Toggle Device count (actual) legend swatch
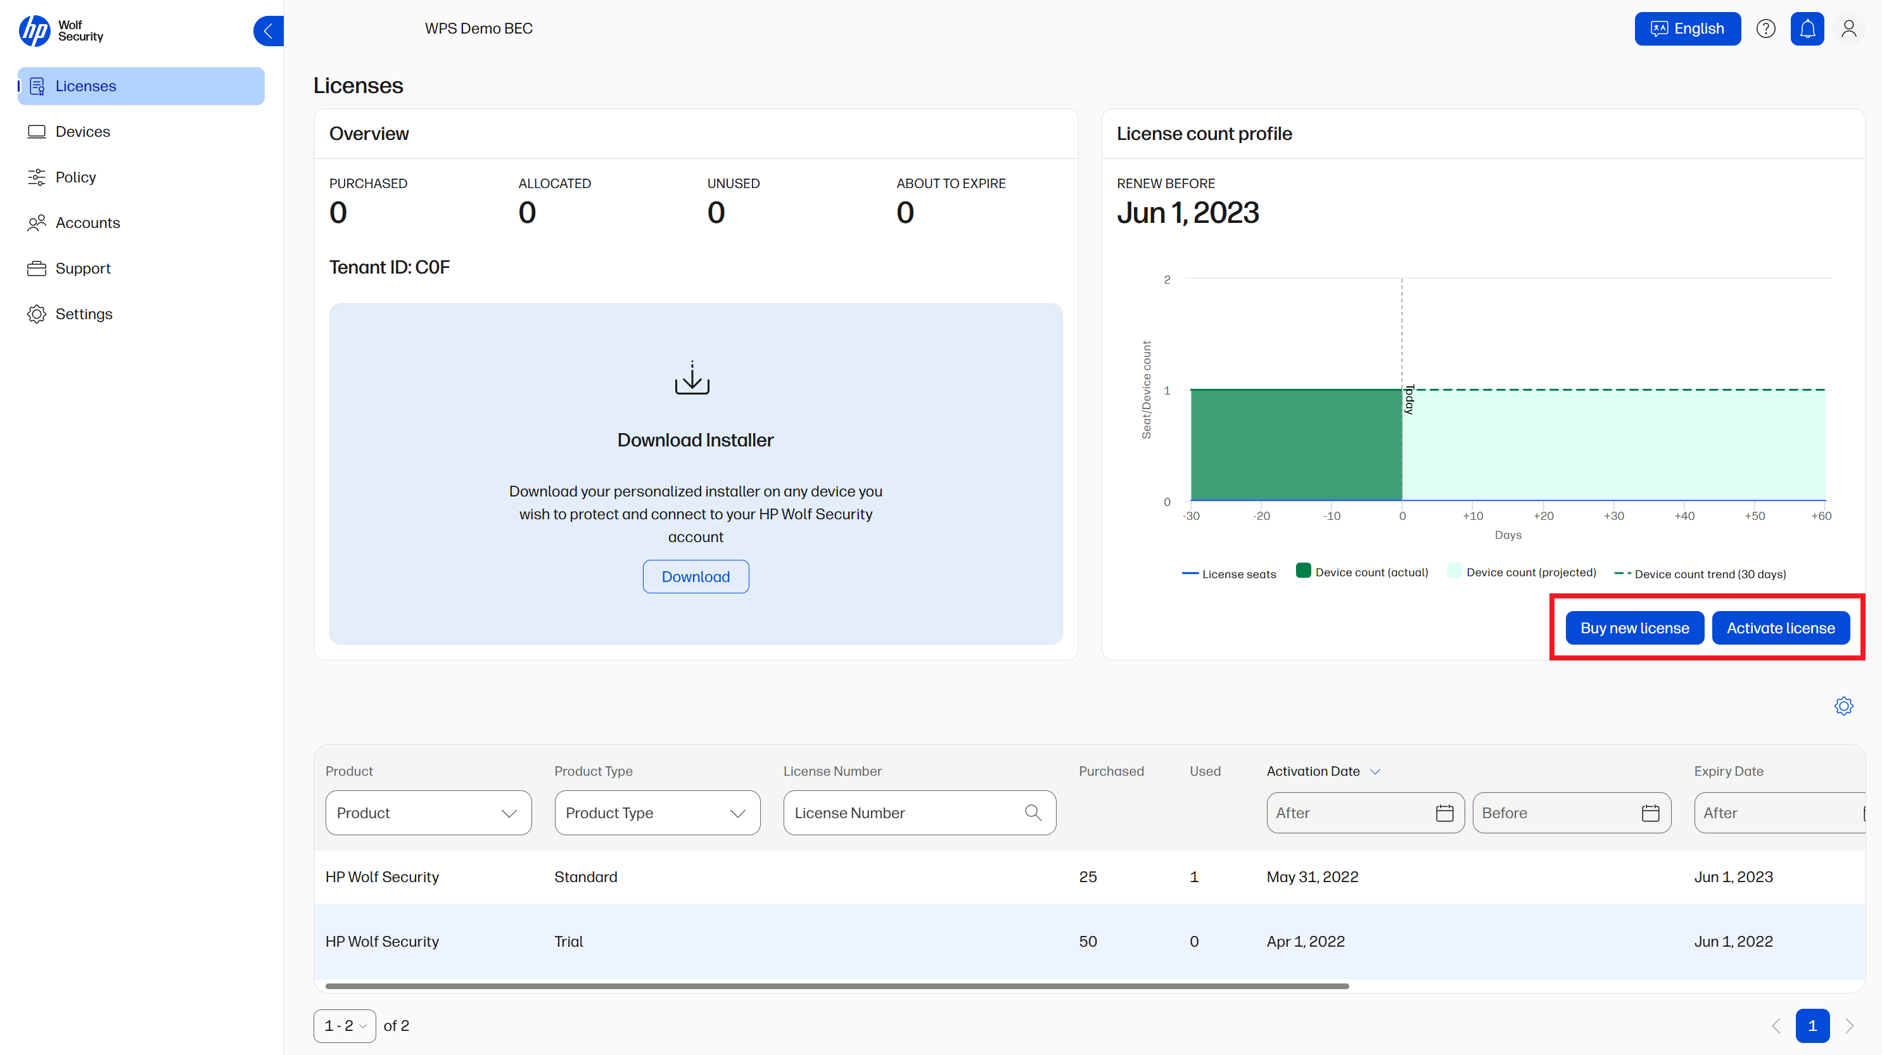 (1304, 571)
